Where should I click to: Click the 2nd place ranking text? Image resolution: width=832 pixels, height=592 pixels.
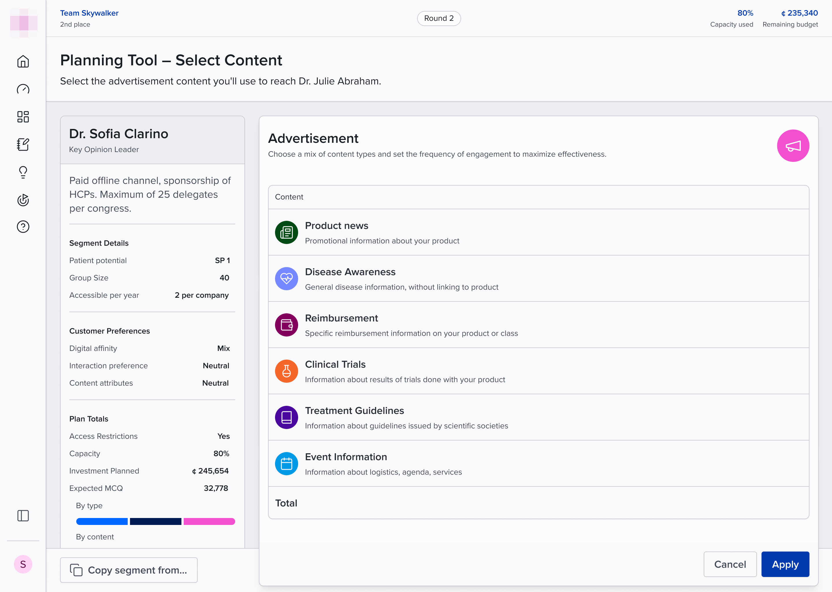(x=75, y=24)
